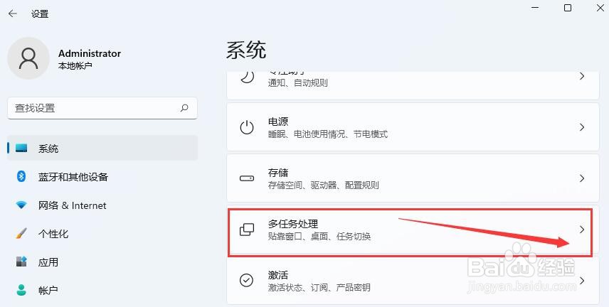Screen dimensions: 609x307
Task: Expand the 激活 row chevron
Action: pyautogui.click(x=582, y=280)
